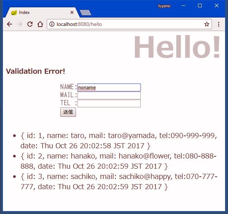Image resolution: width=228 pixels, height=214 pixels.
Task: Close the Index tab
Action: [72, 12]
